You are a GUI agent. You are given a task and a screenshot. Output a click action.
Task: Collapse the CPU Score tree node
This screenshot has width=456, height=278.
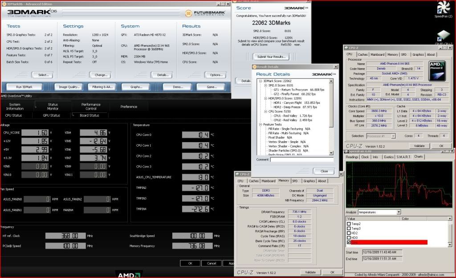point(265,111)
